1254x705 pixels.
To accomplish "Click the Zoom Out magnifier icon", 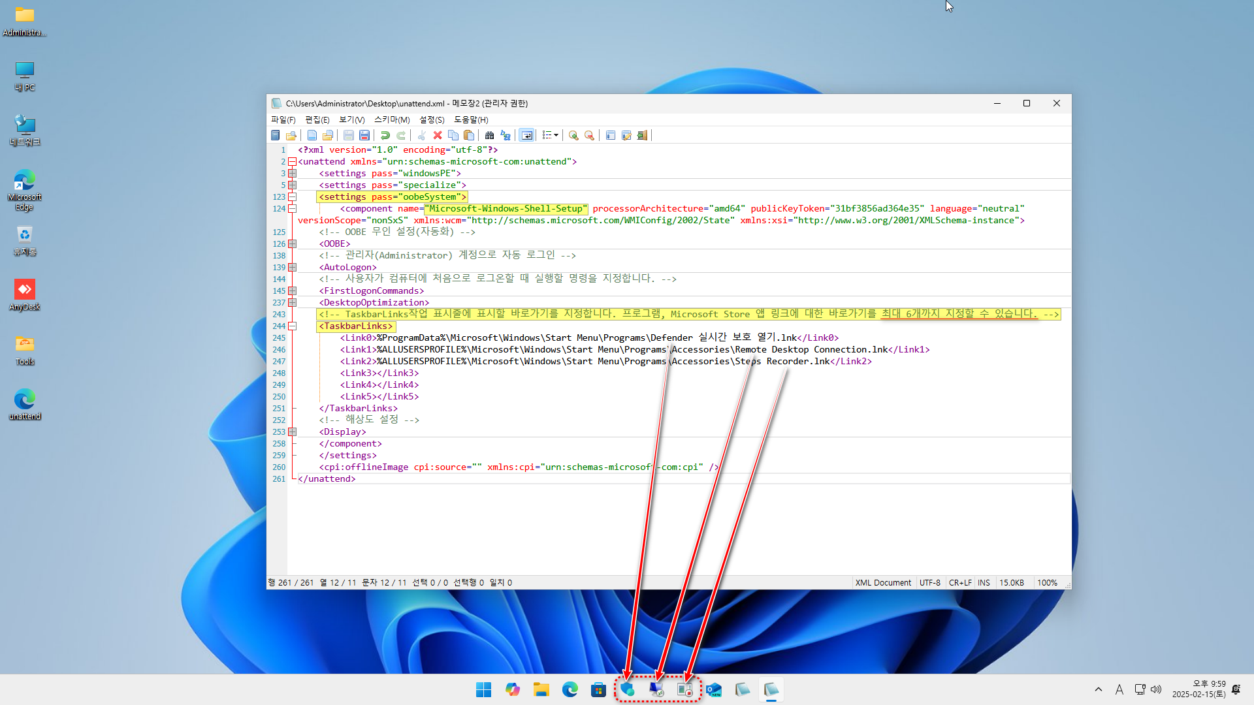I will [589, 135].
